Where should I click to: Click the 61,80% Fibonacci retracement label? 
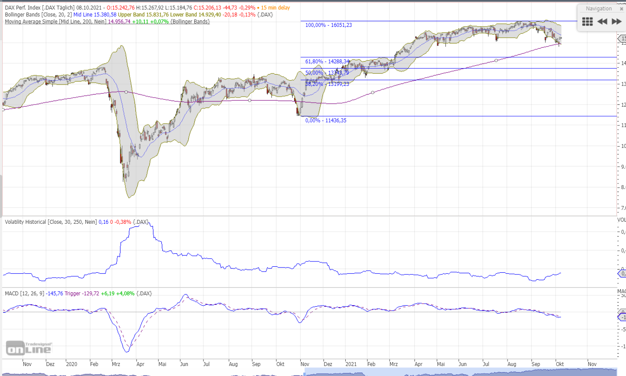point(327,62)
